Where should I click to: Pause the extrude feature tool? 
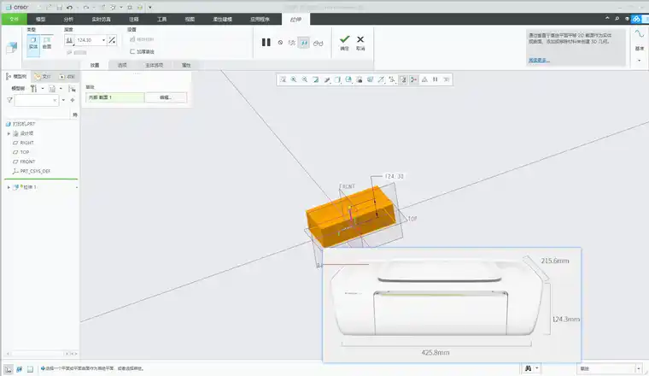(266, 42)
